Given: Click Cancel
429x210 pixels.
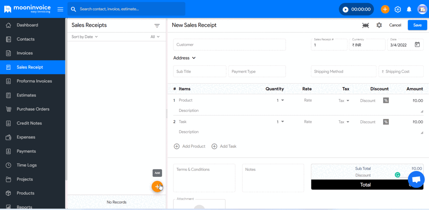Looking at the screenshot, I should pos(395,25).
